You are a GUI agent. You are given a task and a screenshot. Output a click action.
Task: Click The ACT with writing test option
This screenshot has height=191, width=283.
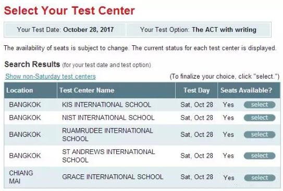click(224, 30)
